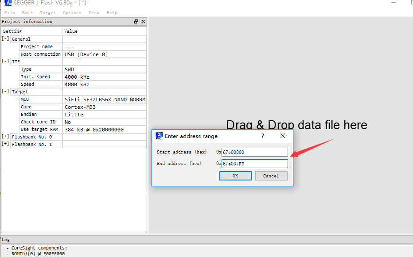
Task: Click the Setting column header
Action: coord(31,31)
